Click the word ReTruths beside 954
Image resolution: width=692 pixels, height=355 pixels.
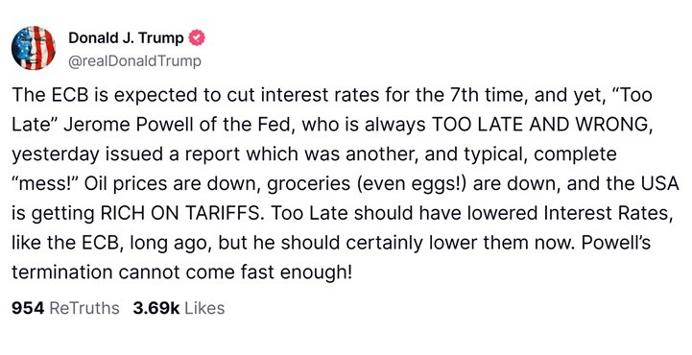[x=84, y=308]
